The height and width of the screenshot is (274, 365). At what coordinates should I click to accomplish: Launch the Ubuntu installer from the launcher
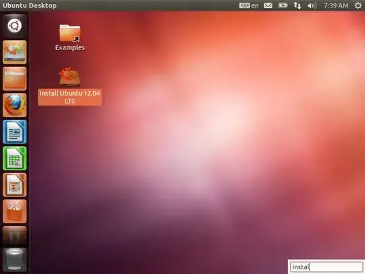14,52
